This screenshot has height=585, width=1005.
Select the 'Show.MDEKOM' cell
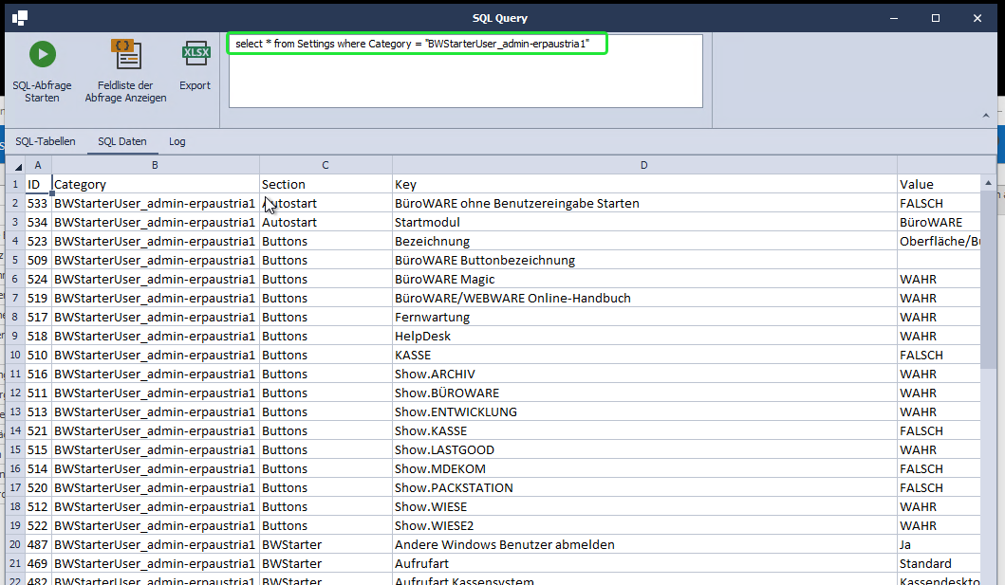click(x=644, y=468)
